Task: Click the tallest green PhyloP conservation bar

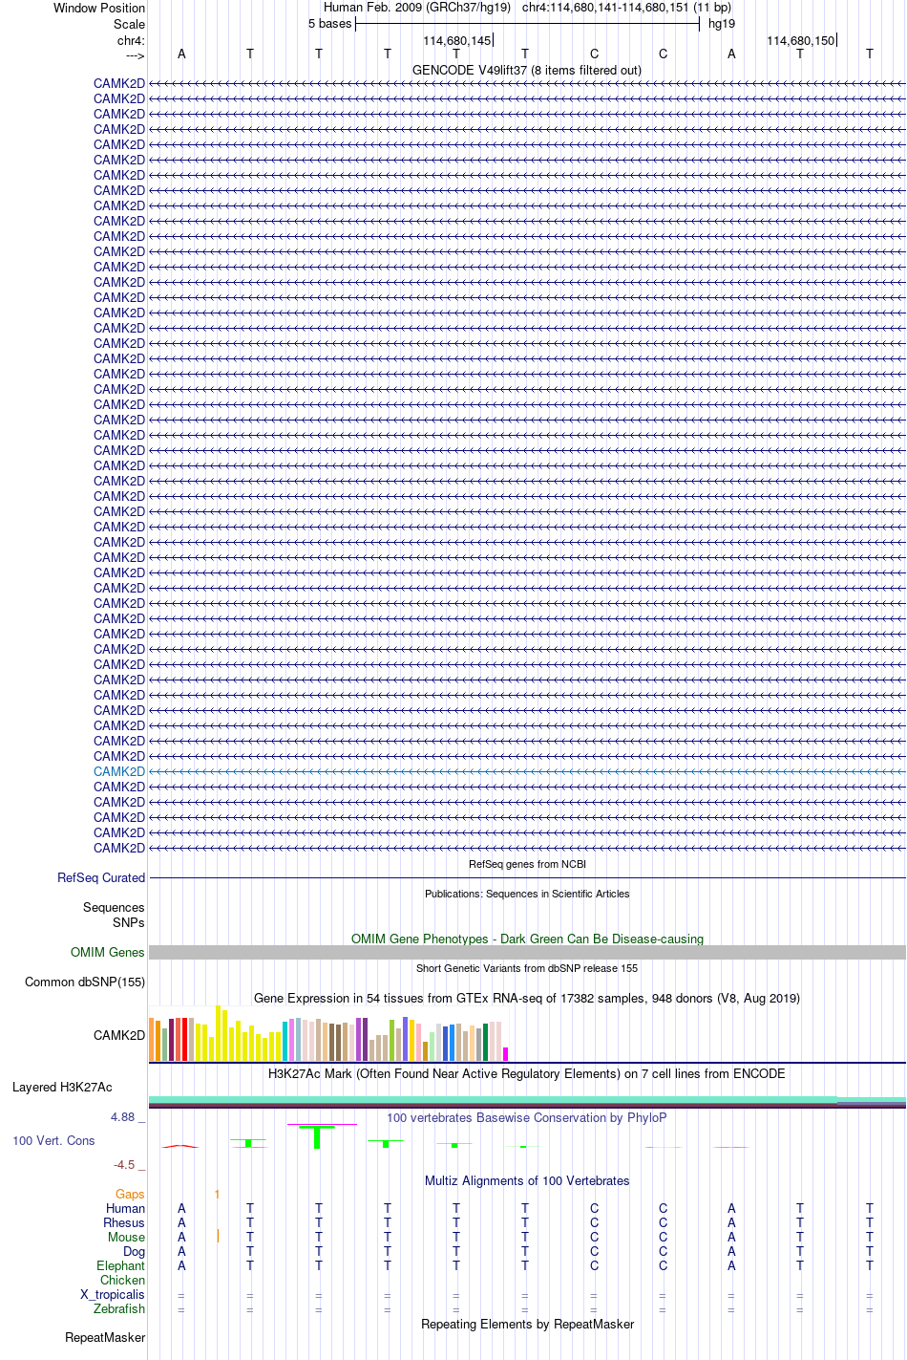Action: click(x=318, y=1137)
